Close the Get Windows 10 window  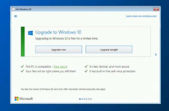156,9
